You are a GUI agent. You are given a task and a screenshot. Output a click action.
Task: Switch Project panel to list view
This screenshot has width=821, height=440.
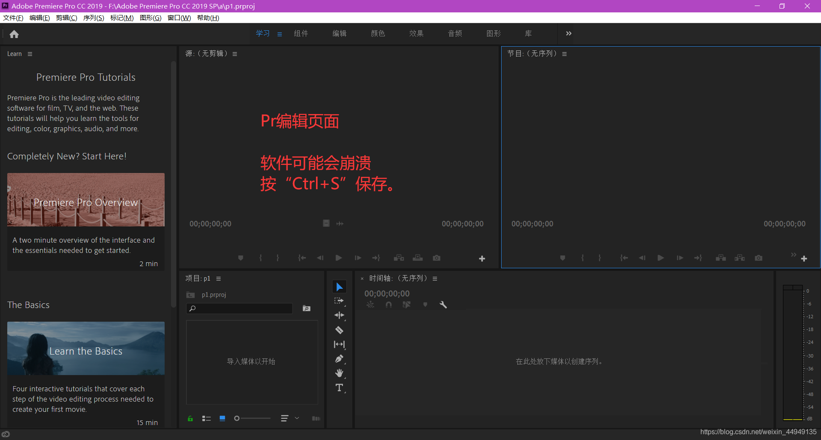point(207,419)
